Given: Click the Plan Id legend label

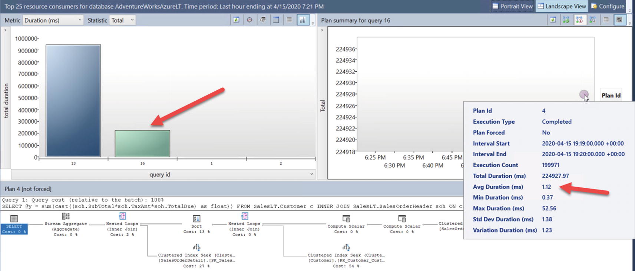Looking at the screenshot, I should [611, 96].
